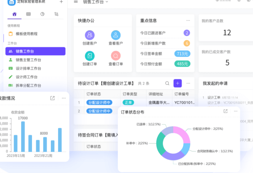This screenshot has height=173, width=253.
Task: Select 销售工作台 menu item
Action: click(35, 51)
